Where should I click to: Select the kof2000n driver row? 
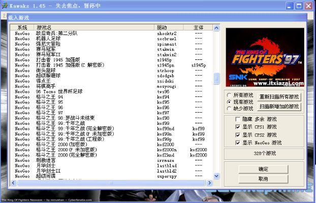coord(111,150)
